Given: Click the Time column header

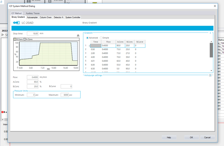Looking at the screenshot, I should point(96,42).
